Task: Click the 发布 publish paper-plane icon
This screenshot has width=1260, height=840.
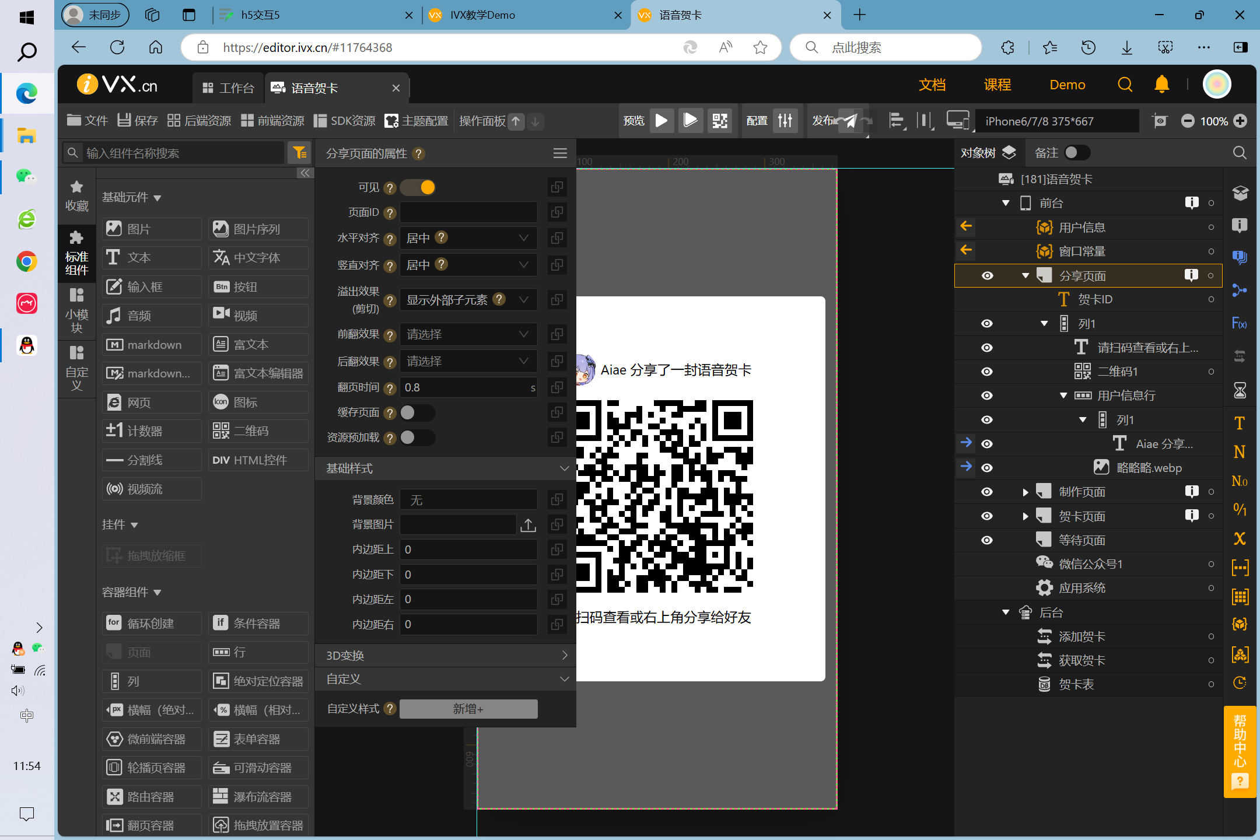Action: (850, 121)
